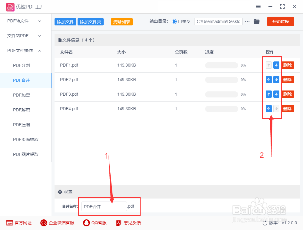Open the 官方网址 link
The image size is (303, 230).
23,223
